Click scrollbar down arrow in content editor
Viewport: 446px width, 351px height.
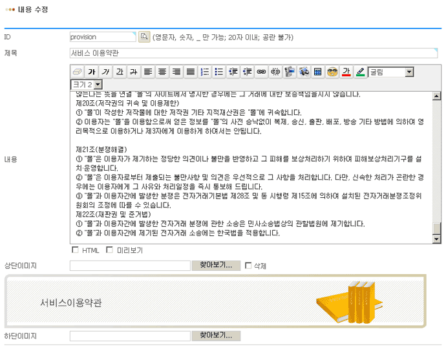coord(437,239)
